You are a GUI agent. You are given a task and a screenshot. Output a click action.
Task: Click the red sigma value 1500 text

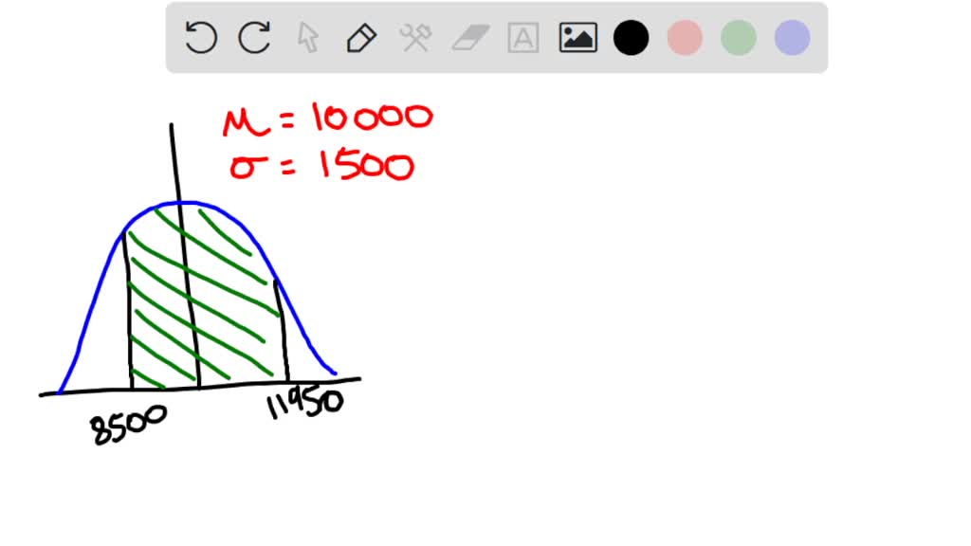pos(367,167)
